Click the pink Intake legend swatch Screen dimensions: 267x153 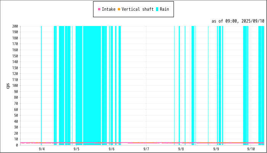pyautogui.click(x=99, y=9)
